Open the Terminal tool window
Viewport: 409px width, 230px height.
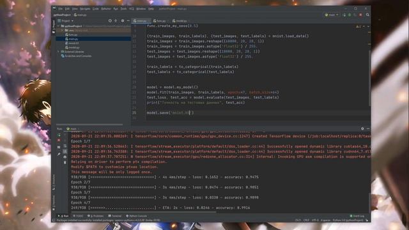[x=115, y=216]
